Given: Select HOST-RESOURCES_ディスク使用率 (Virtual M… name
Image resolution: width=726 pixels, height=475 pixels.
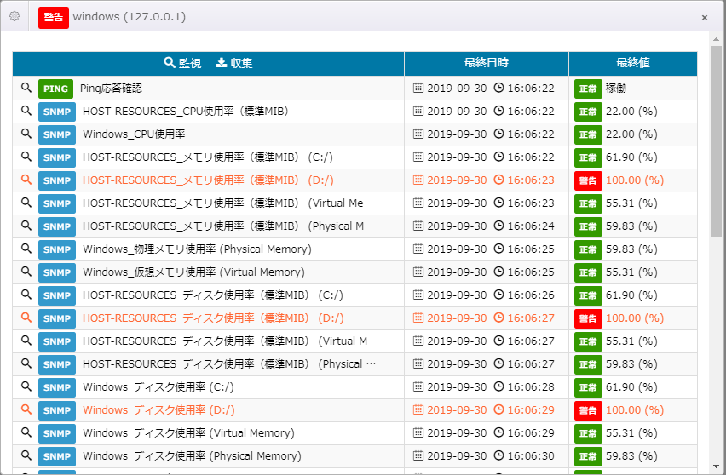Looking at the screenshot, I should pyautogui.click(x=230, y=341).
